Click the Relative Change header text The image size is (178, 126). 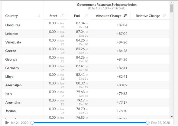pos(148,16)
